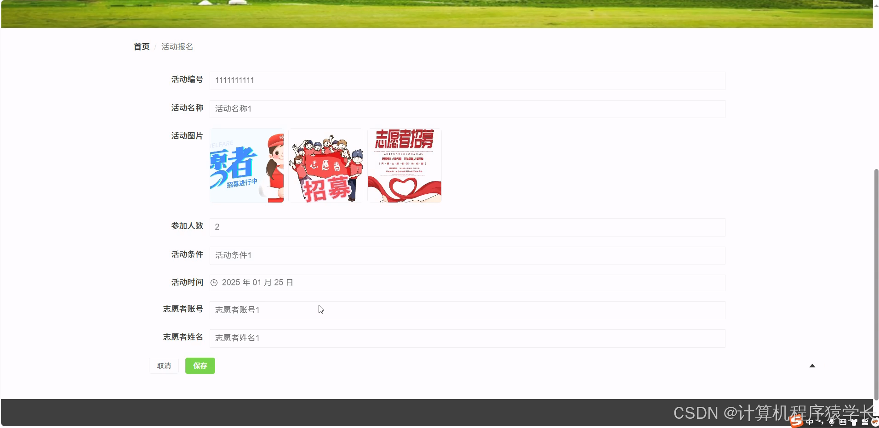
Task: Open the Sogou input method logo in taskbar
Action: tap(797, 422)
